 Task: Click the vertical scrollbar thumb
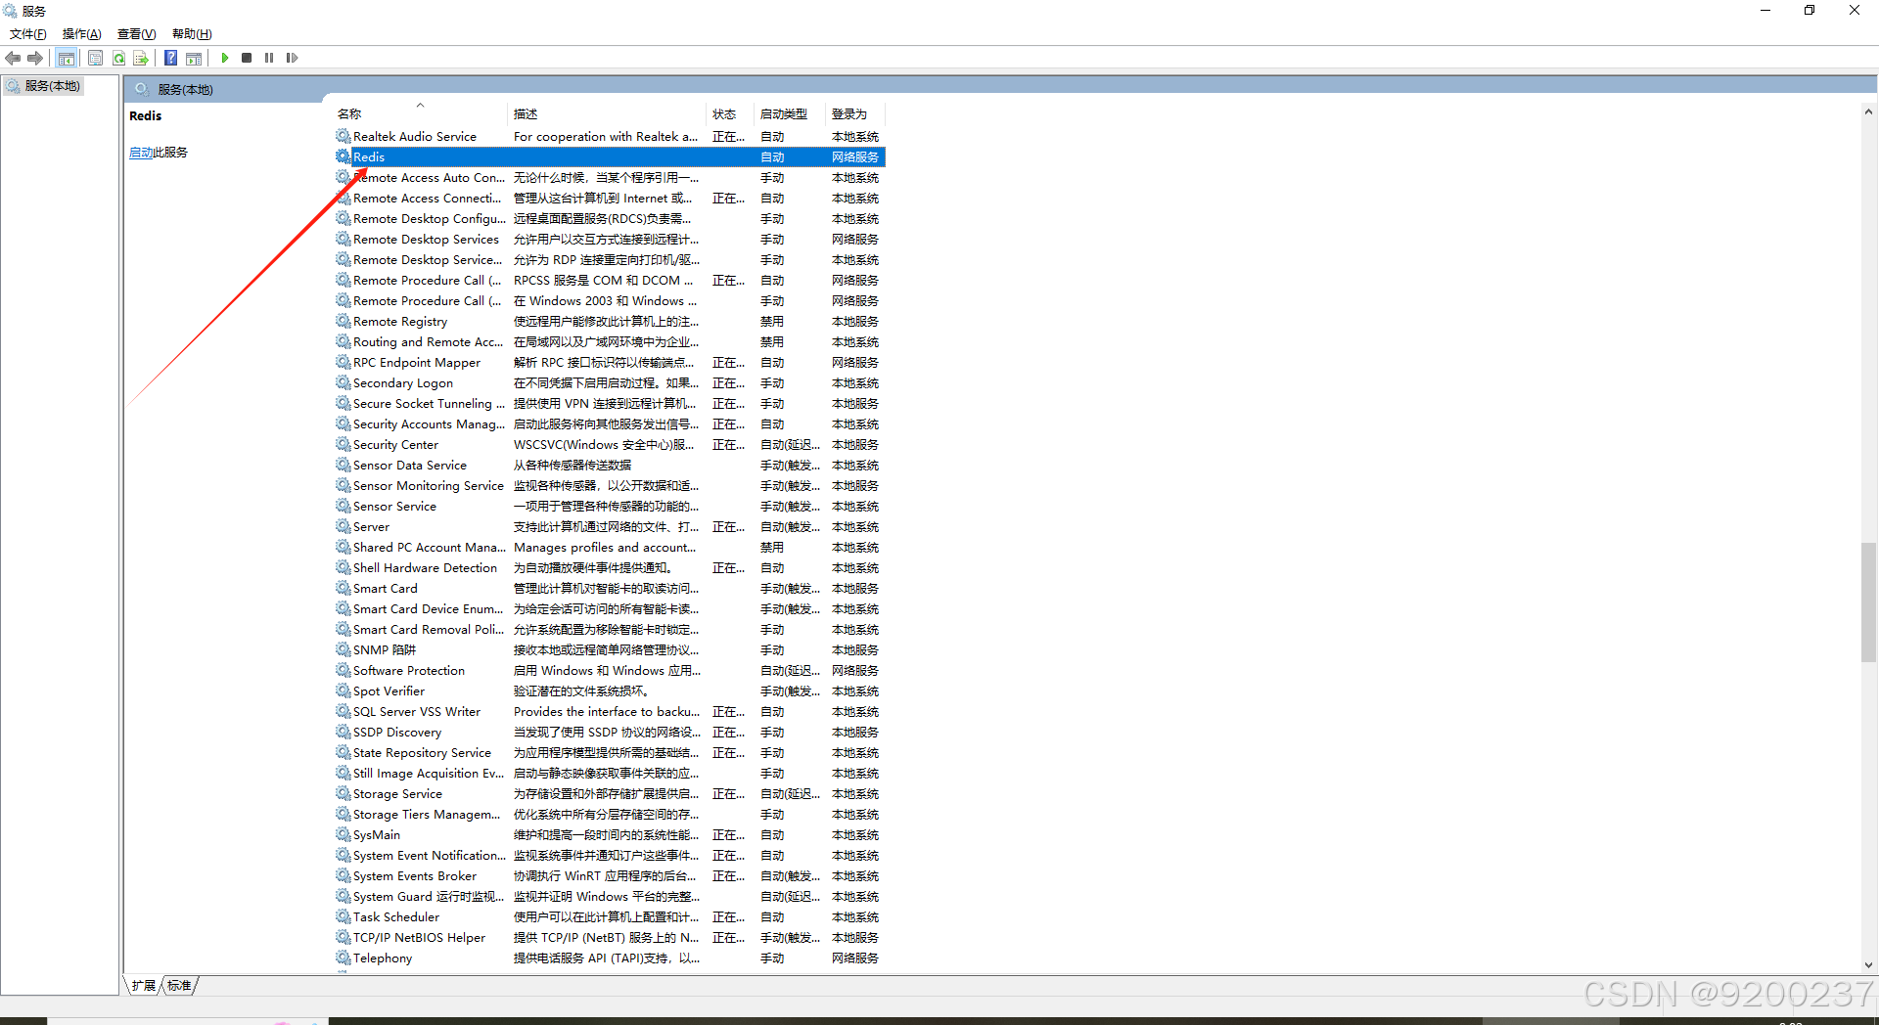coord(1868,602)
